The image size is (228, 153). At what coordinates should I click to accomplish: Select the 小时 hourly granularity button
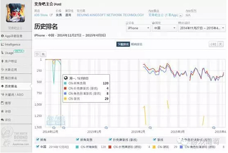tap(213, 44)
